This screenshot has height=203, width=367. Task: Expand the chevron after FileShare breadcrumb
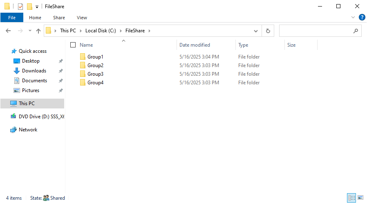coord(149,31)
